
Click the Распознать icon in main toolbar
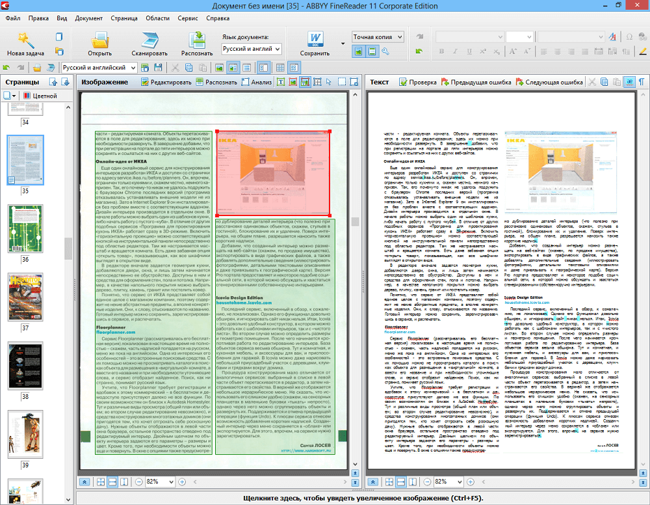196,40
